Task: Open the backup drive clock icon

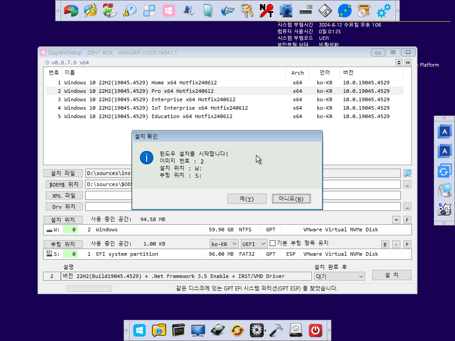Action: coord(295,330)
